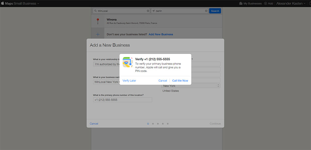Click the berlin location field

pyautogui.click(x=179, y=11)
